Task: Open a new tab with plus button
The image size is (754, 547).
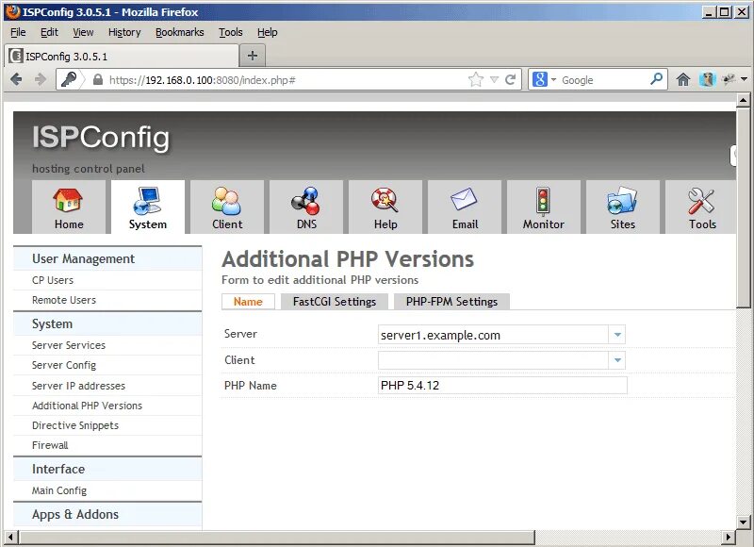Action: 253,56
